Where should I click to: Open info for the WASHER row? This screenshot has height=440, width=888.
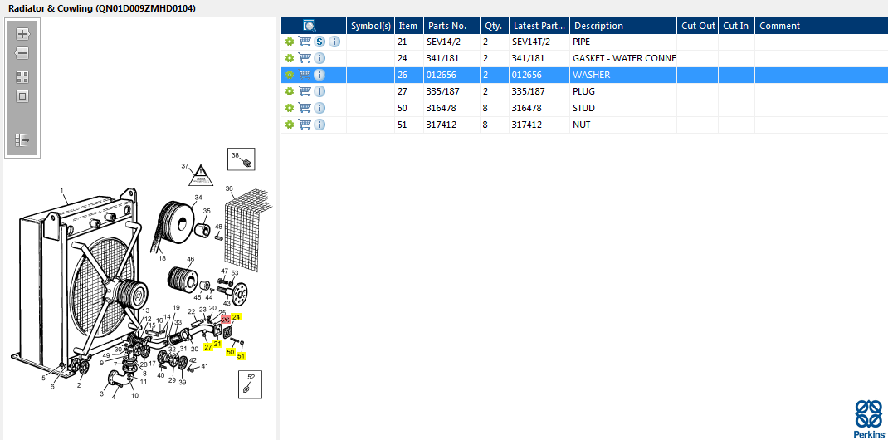click(320, 75)
